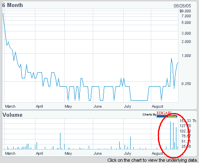Click 'August' on the price chart axis
The height and width of the screenshot is (163, 199).
(157, 106)
